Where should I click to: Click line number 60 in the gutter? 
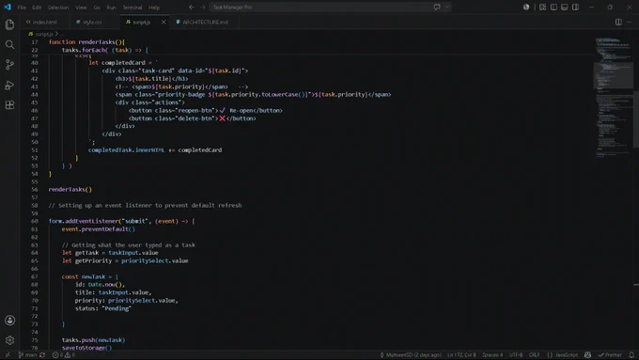click(x=34, y=221)
